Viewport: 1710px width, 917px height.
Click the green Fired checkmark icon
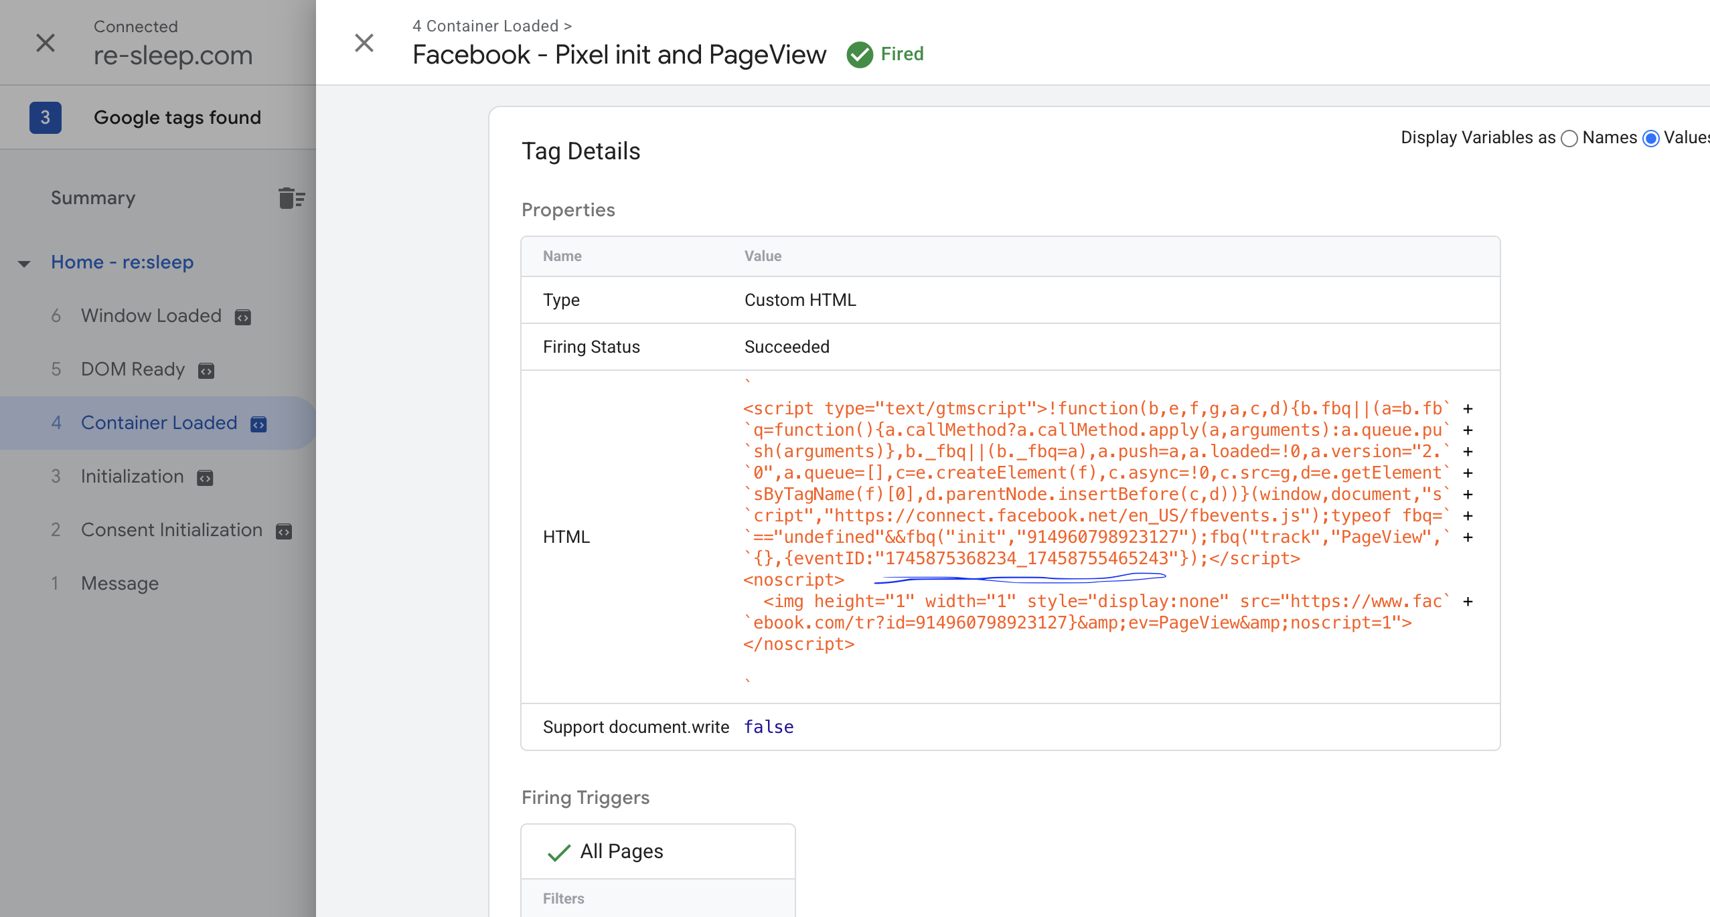[860, 54]
